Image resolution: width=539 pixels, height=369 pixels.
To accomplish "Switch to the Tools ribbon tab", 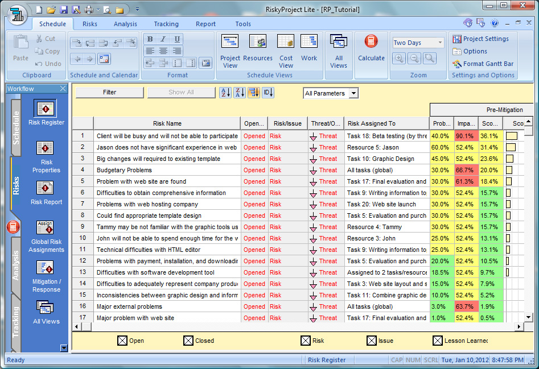I will 243,24.
